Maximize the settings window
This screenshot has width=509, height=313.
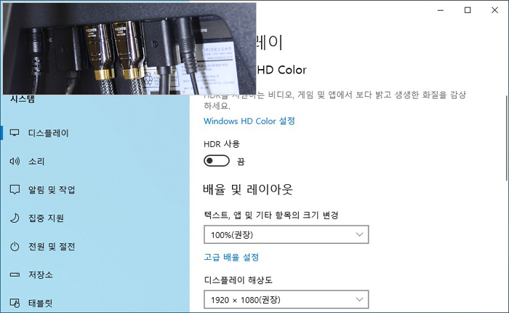[x=468, y=10]
